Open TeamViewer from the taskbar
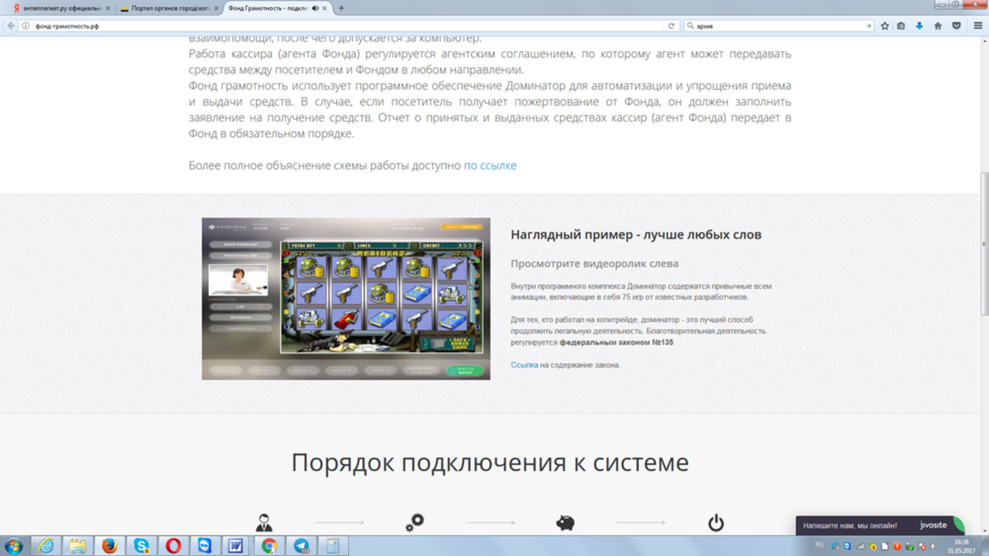Image resolution: width=989 pixels, height=556 pixels. coord(205,546)
